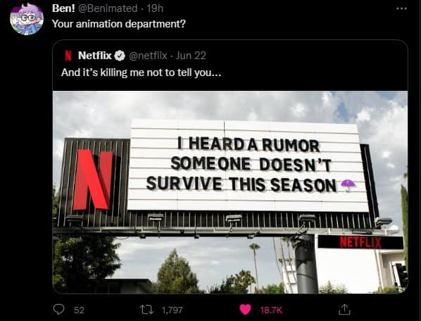The height and width of the screenshot is (321, 421).
Task: Click the Ben! display name
Action: (63, 8)
